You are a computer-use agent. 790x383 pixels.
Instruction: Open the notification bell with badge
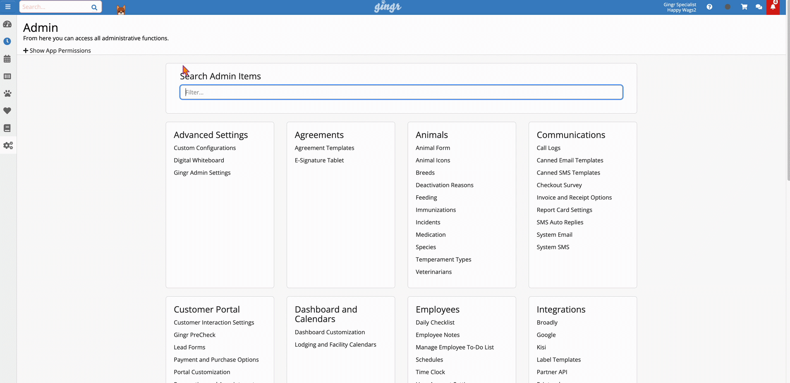tap(773, 7)
